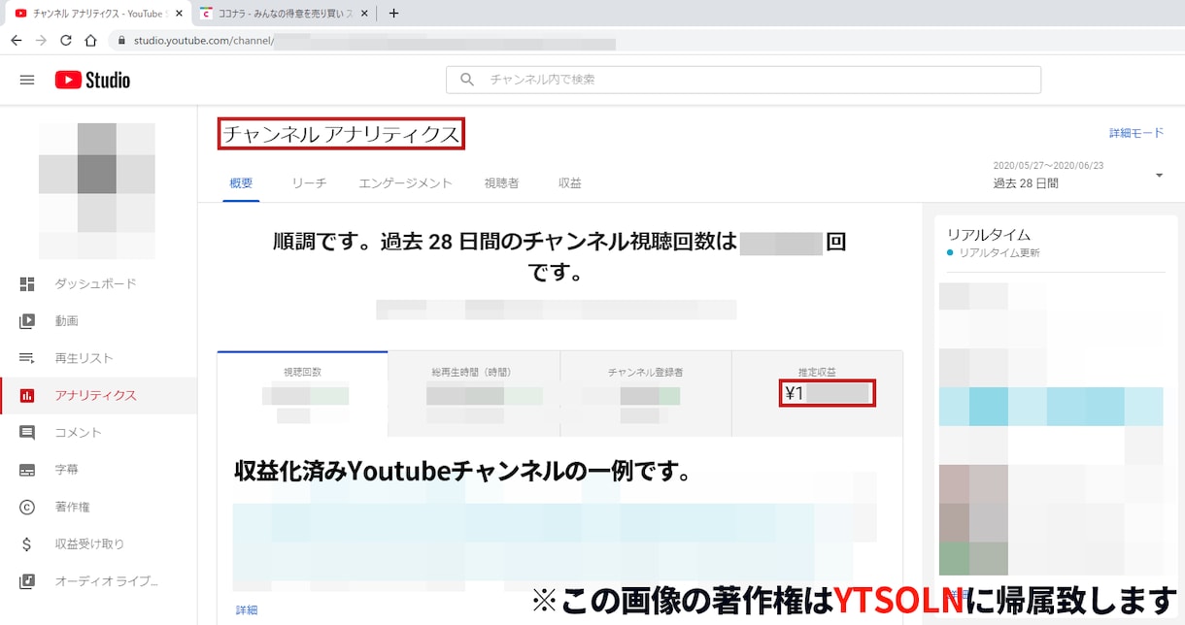
Task: Open the ダッシュボード sidebar item
Action: [x=98, y=283]
